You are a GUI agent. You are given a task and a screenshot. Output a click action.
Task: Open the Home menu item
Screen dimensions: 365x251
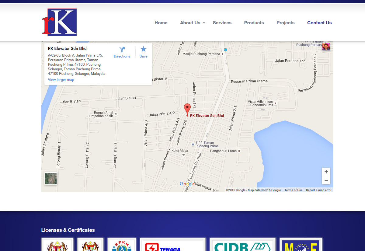161,23
